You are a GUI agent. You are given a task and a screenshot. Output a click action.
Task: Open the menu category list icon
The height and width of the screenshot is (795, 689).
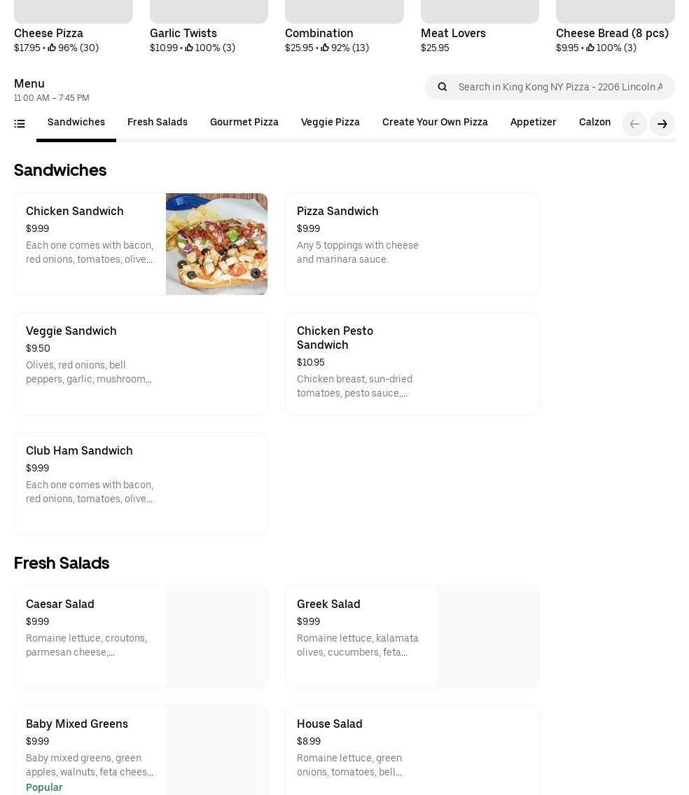[20, 124]
